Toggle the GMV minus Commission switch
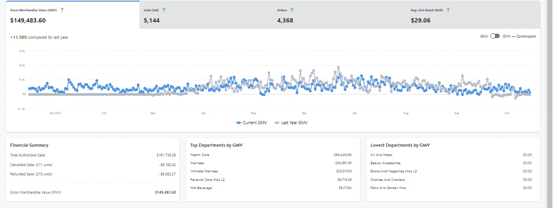This screenshot has width=553, height=208. (x=495, y=36)
